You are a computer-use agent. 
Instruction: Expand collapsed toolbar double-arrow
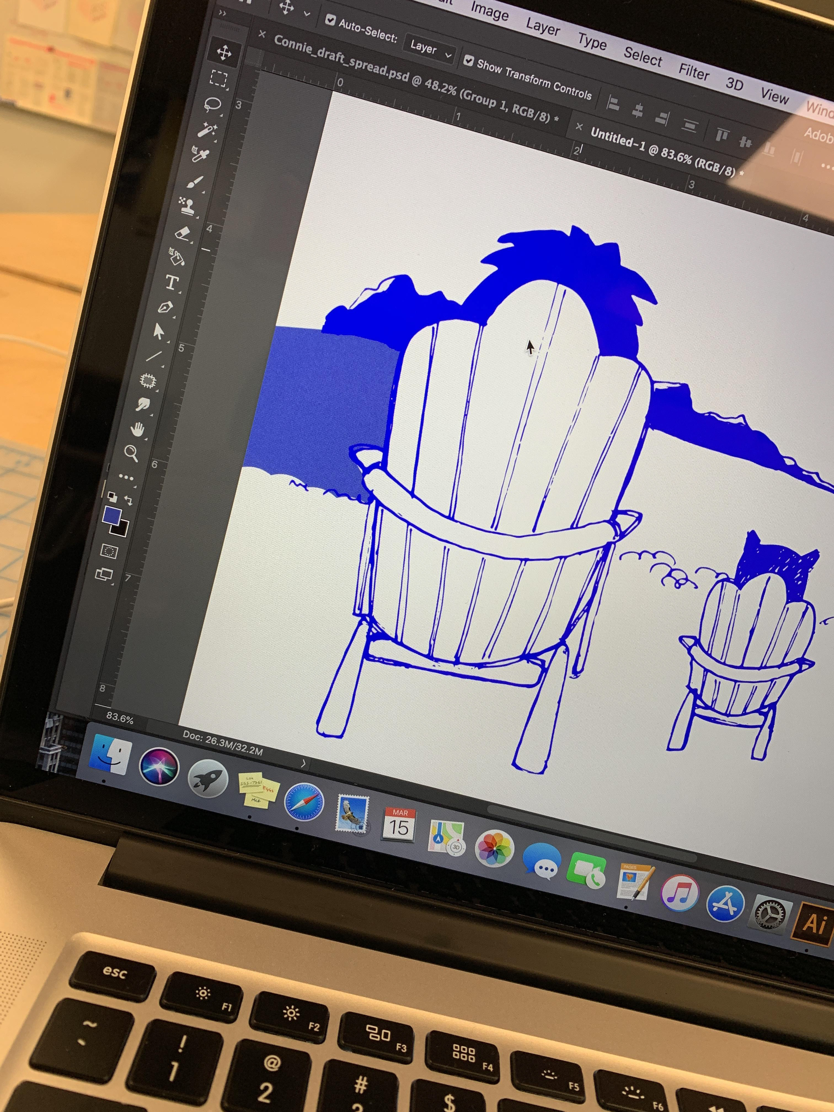pos(222,14)
